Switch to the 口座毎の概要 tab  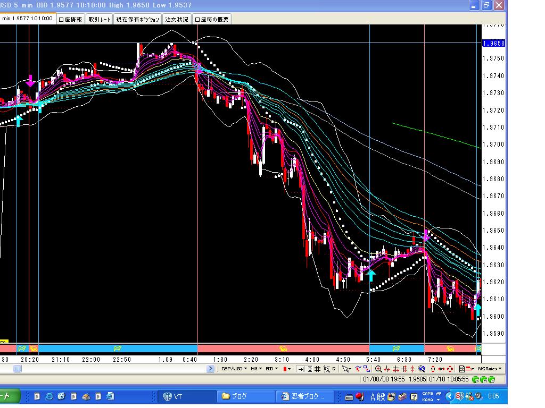[x=212, y=20]
